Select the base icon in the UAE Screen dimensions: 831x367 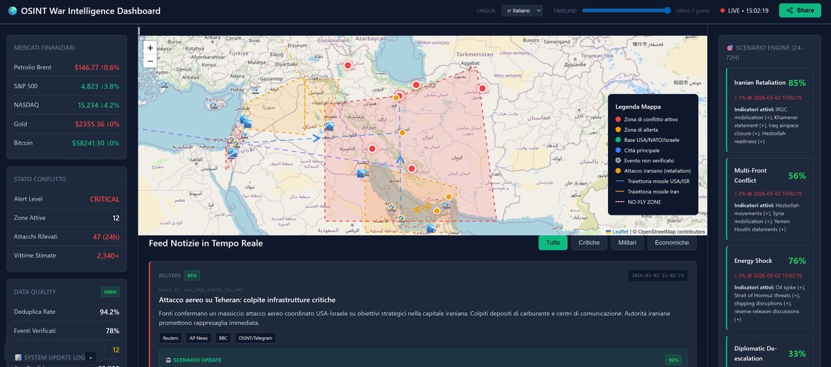point(431,227)
